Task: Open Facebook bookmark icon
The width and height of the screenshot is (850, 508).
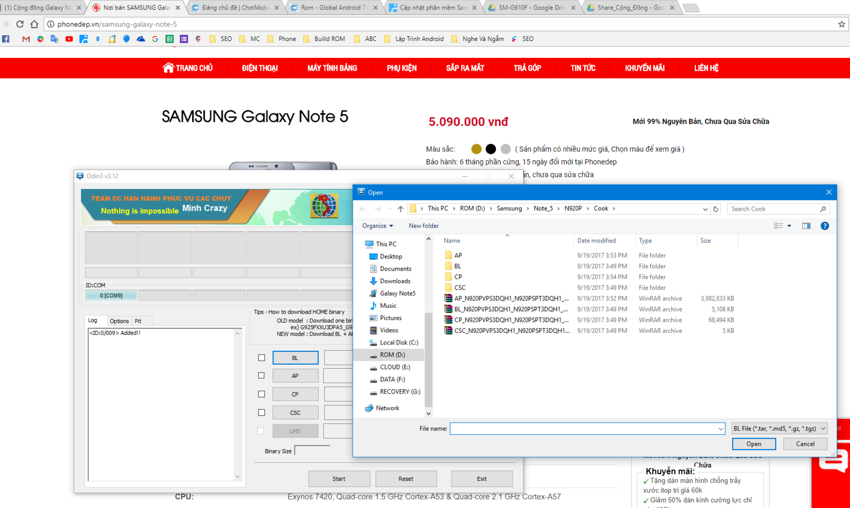Action: tap(6, 39)
